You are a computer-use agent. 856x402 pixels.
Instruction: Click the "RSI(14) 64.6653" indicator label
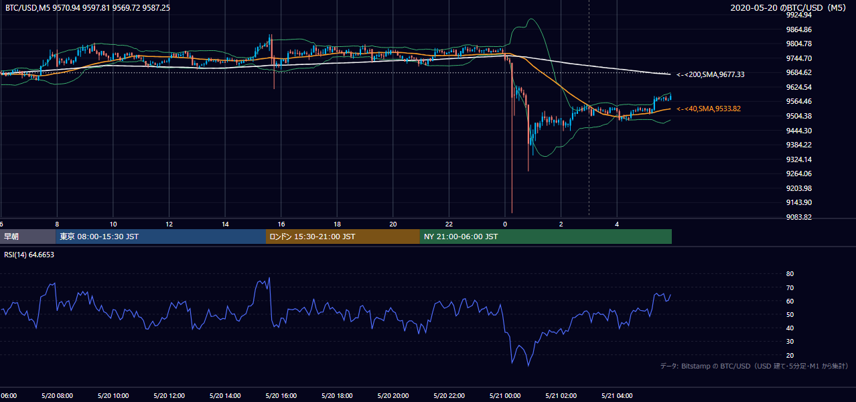click(29, 255)
